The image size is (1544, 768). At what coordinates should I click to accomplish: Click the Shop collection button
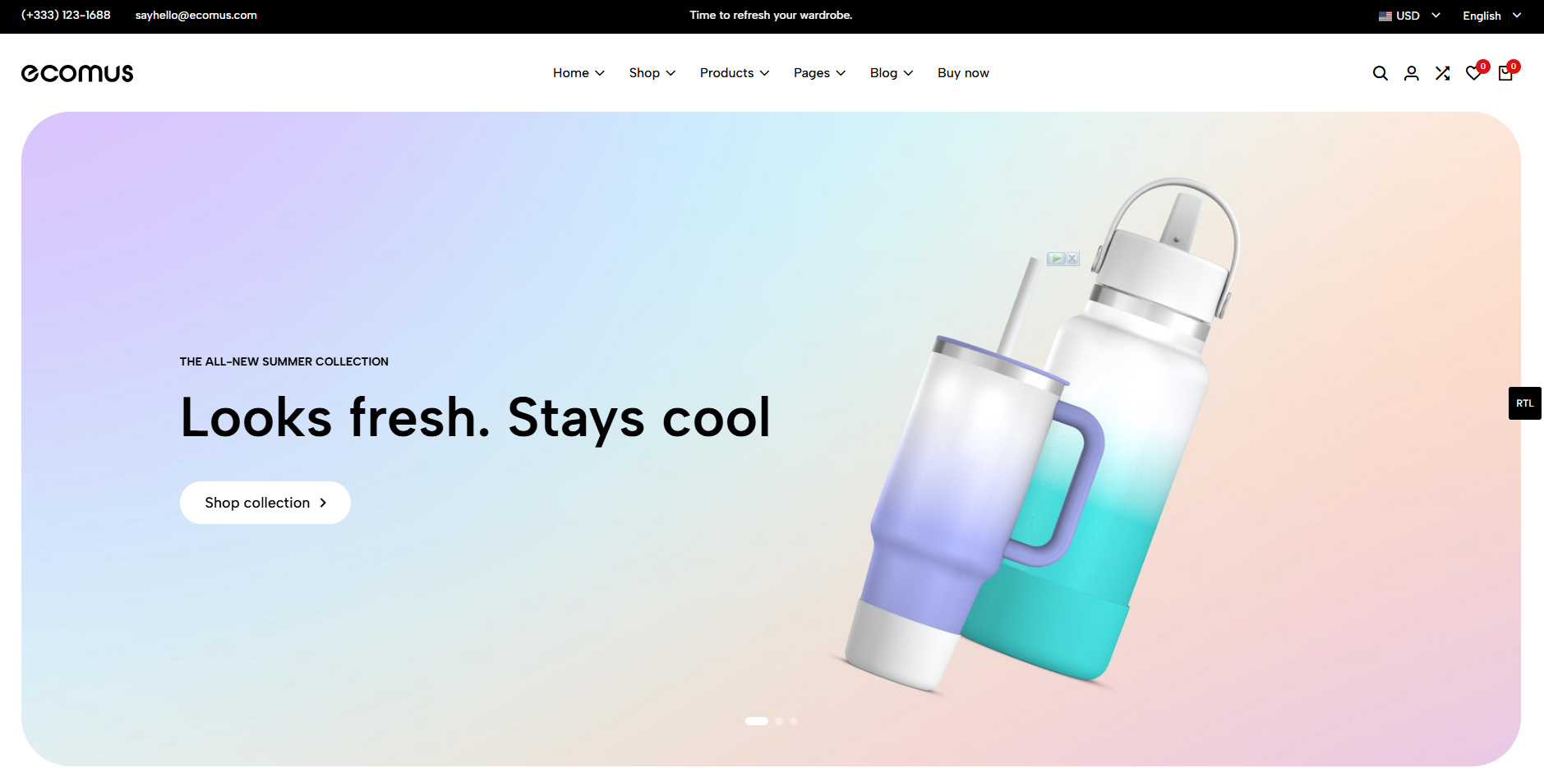[x=265, y=503]
